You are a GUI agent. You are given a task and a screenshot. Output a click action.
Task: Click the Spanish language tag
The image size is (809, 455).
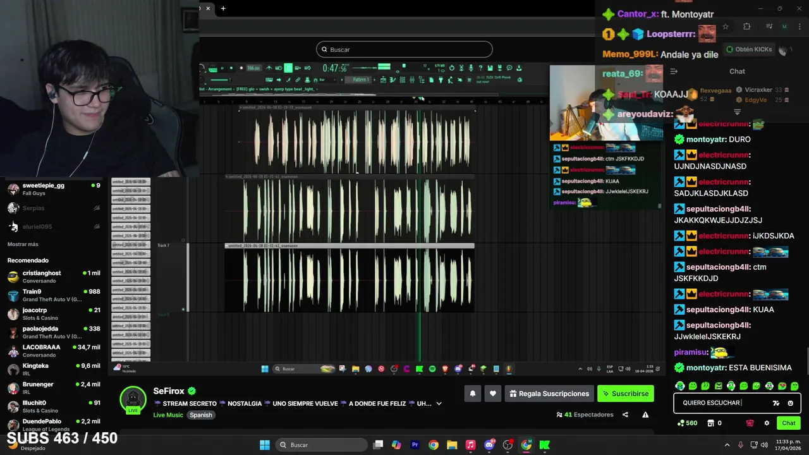[x=201, y=415]
